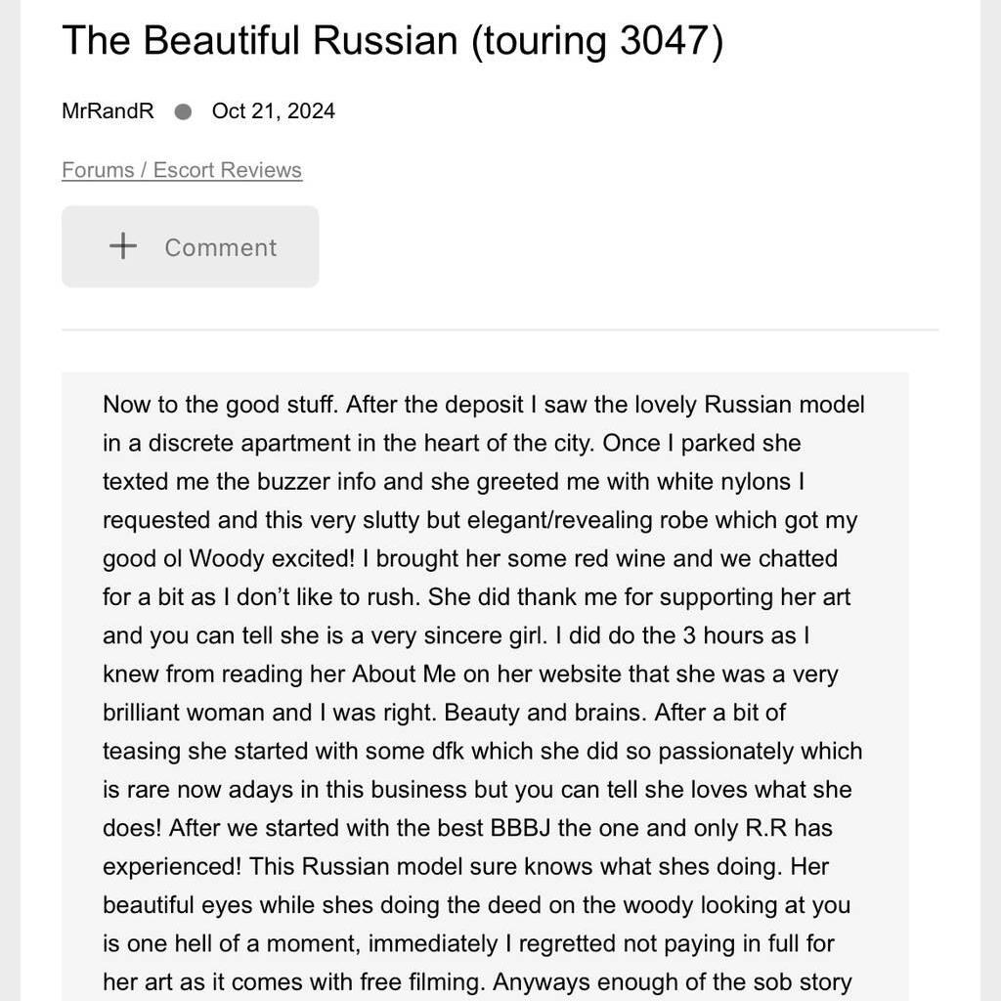Go to the Forums breadcrumb link
The image size is (1001, 1001).
(98, 170)
